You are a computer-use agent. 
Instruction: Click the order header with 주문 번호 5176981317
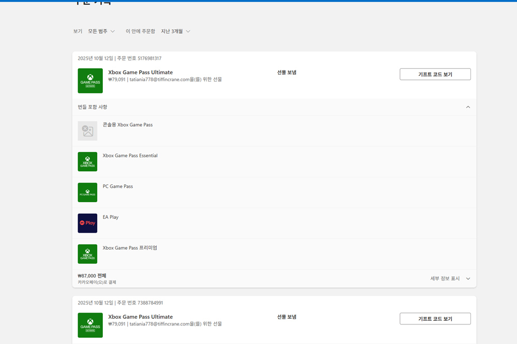(x=120, y=58)
